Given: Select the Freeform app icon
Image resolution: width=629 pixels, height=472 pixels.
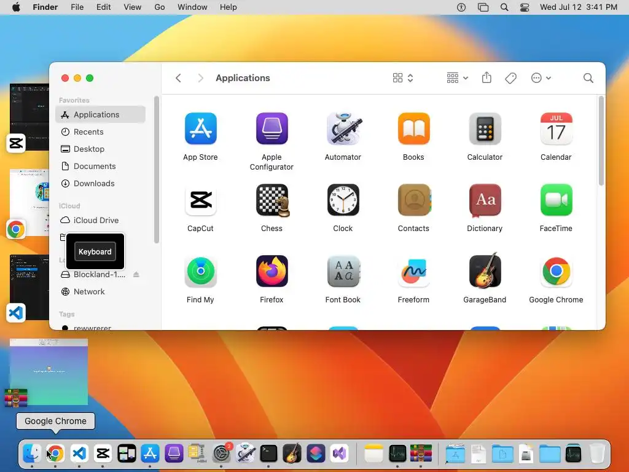Looking at the screenshot, I should [x=413, y=271].
